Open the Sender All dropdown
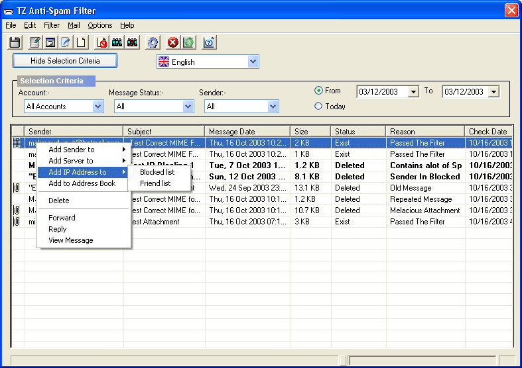Image resolution: width=522 pixels, height=368 pixels. (273, 107)
